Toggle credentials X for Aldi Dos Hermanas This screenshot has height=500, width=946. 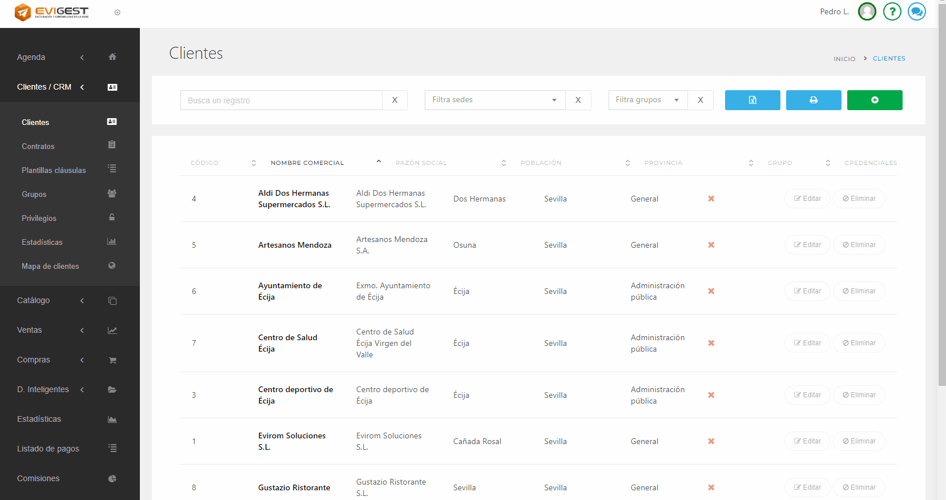(711, 199)
